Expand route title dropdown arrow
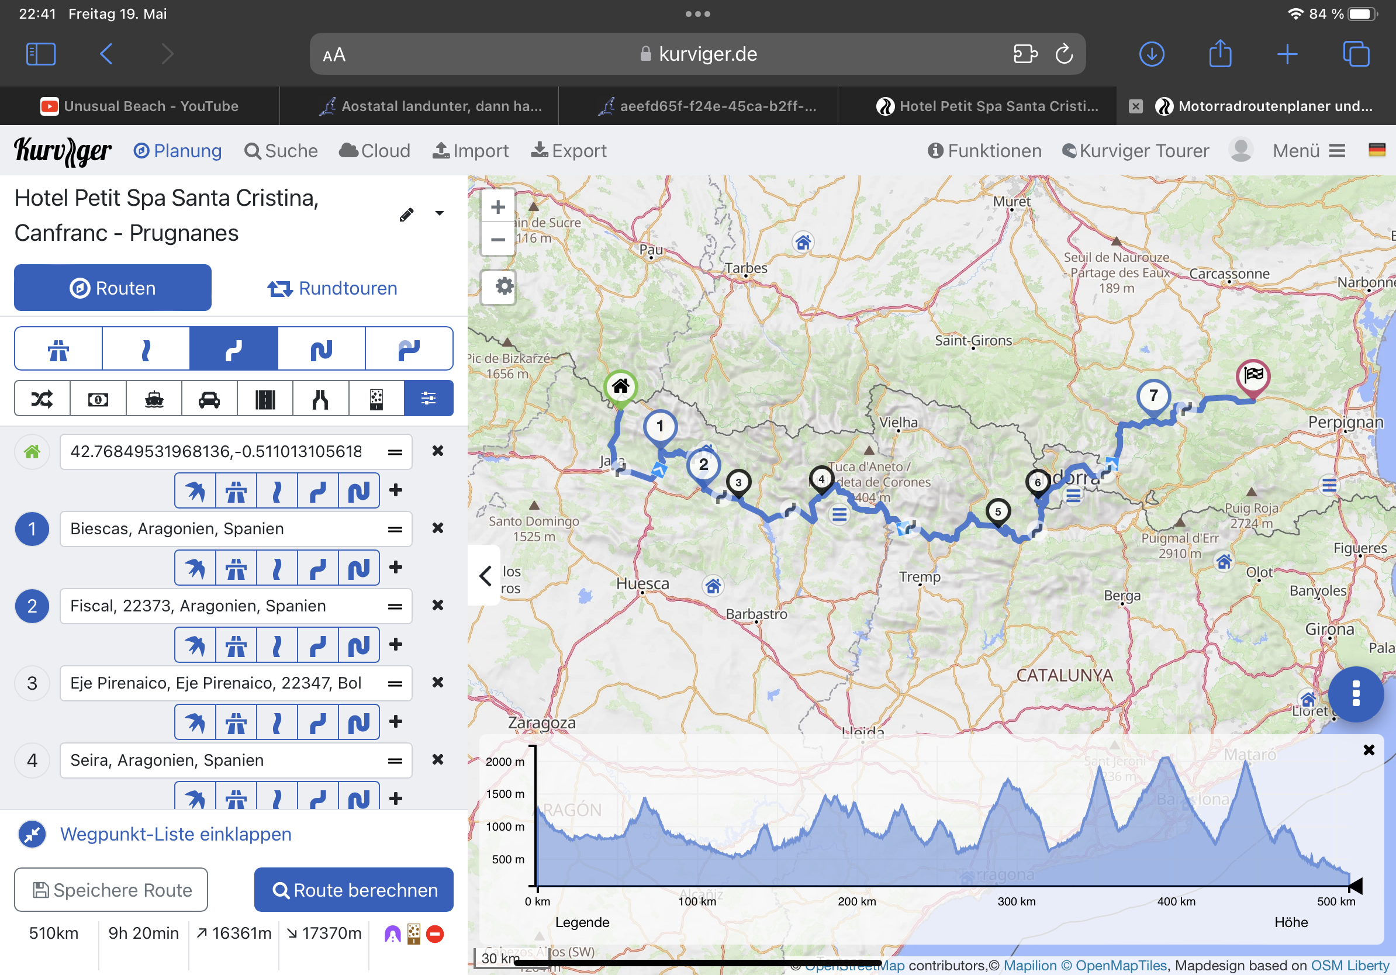 point(439,213)
